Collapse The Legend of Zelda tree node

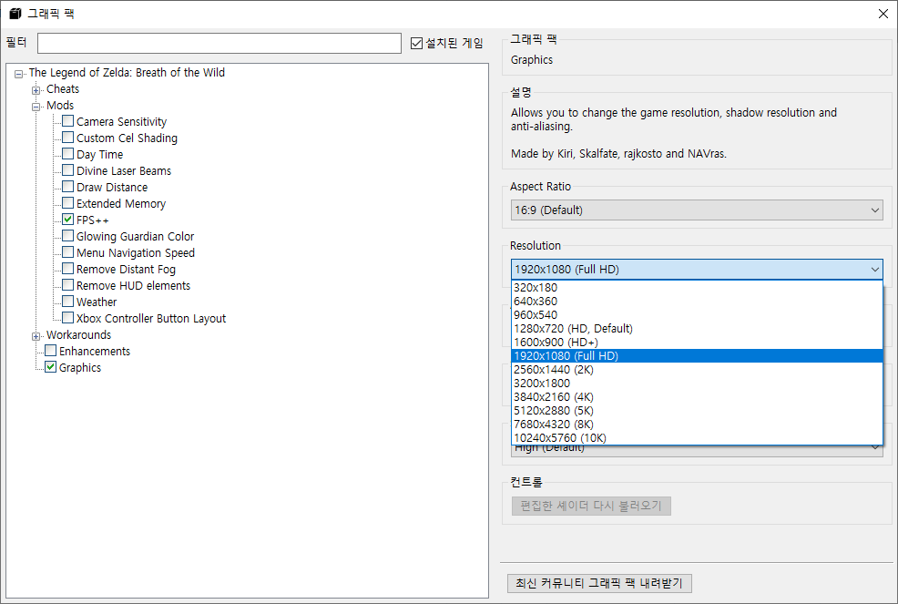pyautogui.click(x=18, y=74)
